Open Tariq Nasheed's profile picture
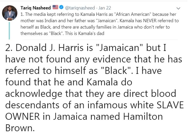 click(9, 13)
